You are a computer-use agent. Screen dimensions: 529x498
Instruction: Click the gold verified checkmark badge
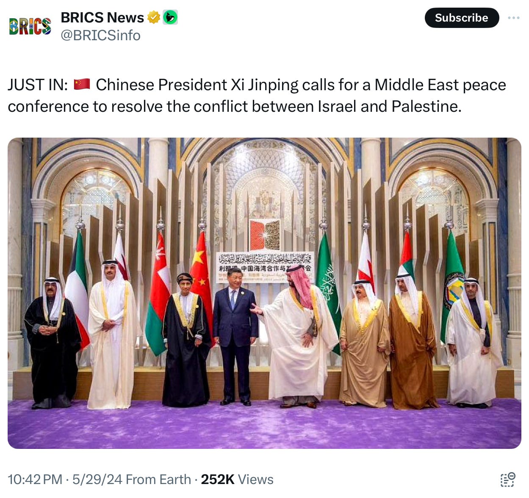[154, 17]
